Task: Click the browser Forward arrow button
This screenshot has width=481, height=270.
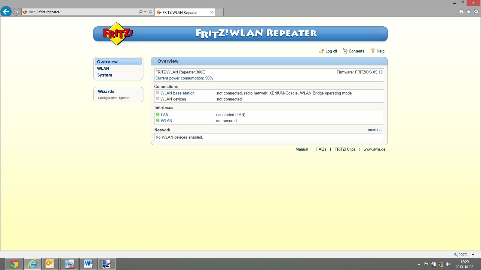Action: tap(17, 12)
